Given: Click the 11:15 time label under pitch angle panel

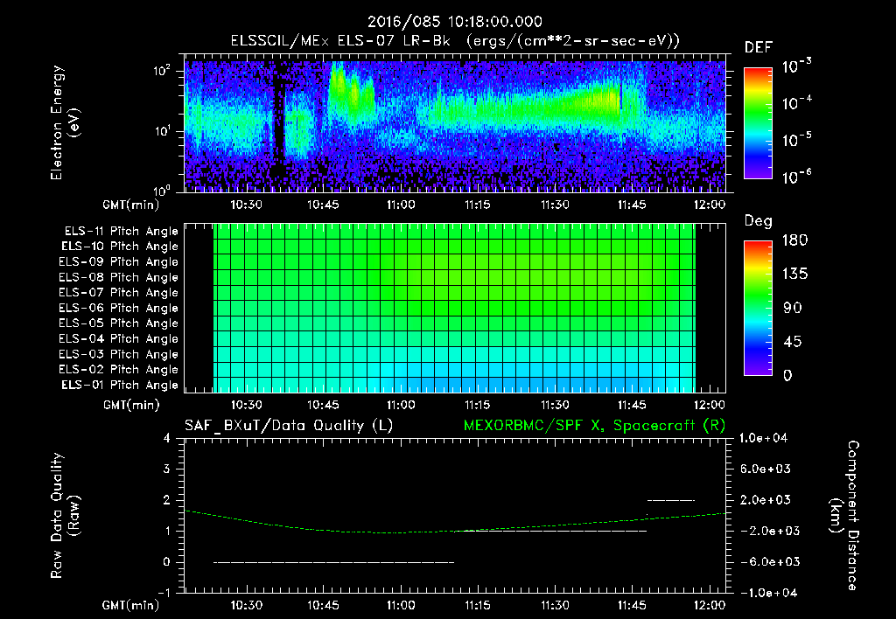Looking at the screenshot, I should (478, 405).
